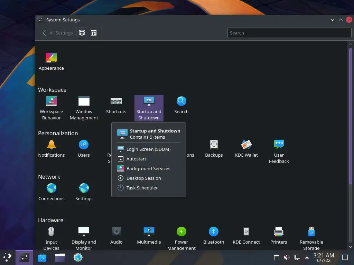This screenshot has height=265, width=354.
Task: Open the Shortcuts settings
Action: 116,105
